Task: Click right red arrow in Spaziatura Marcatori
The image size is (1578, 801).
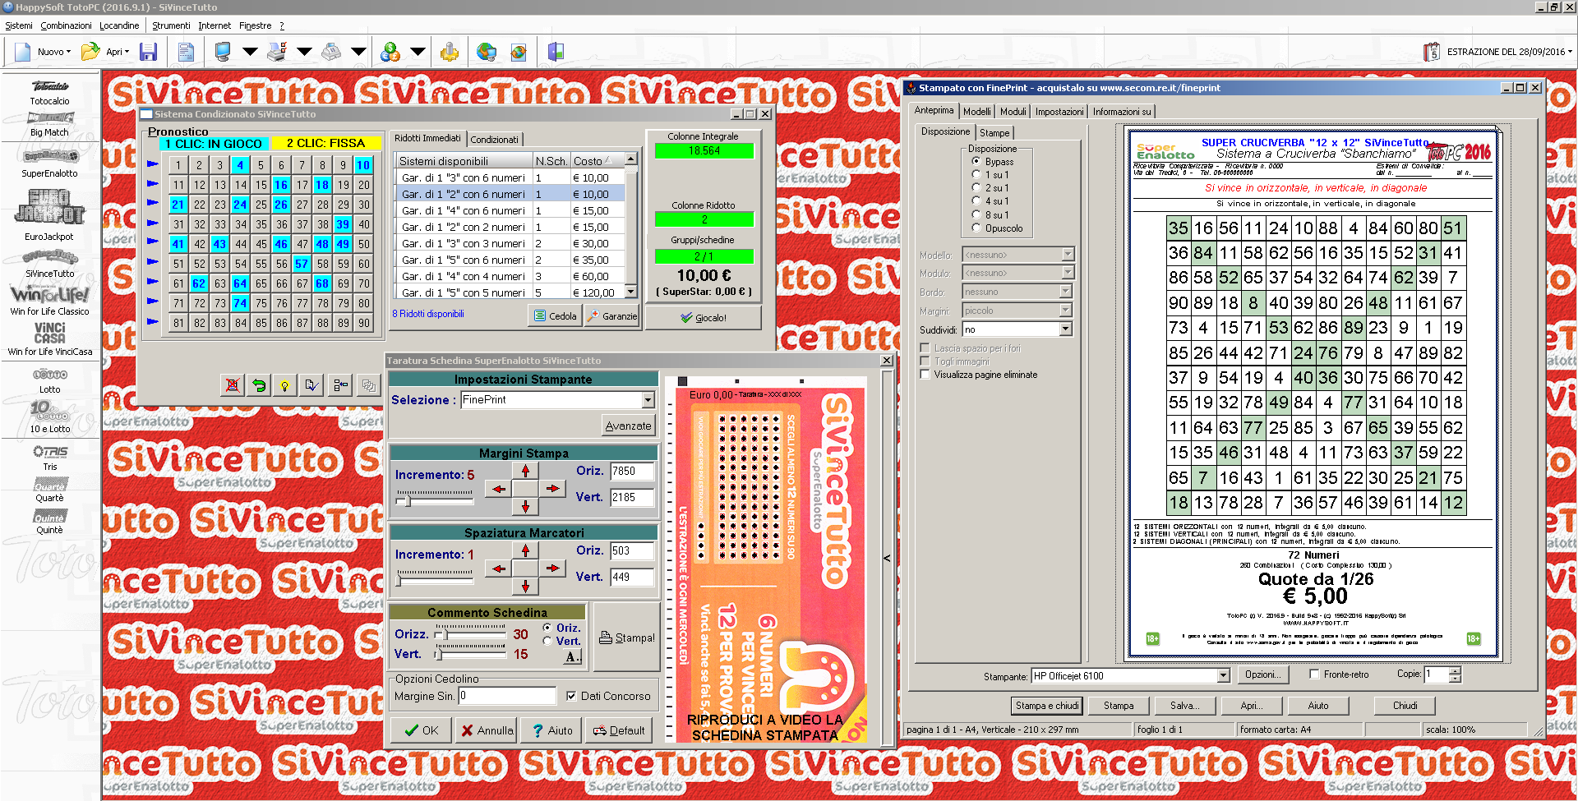Action: pos(552,568)
